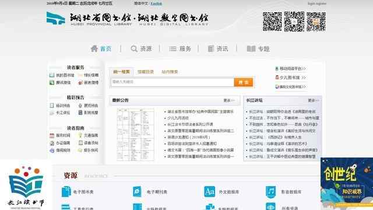Click the 新浪微博 Weibo icon
The height and width of the screenshot is (210, 373).
[x=80, y=83]
